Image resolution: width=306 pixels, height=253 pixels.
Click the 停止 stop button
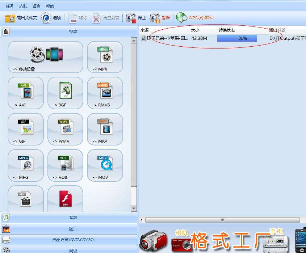[137, 18]
